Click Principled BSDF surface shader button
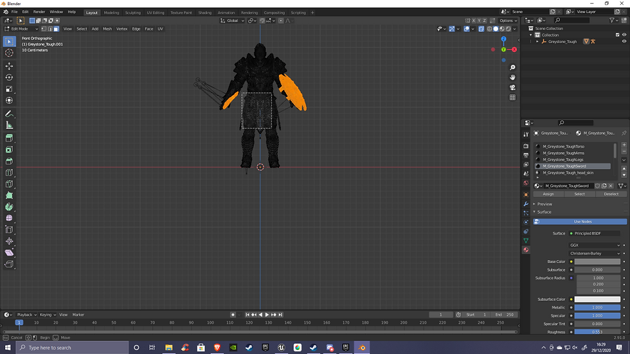 (595, 233)
